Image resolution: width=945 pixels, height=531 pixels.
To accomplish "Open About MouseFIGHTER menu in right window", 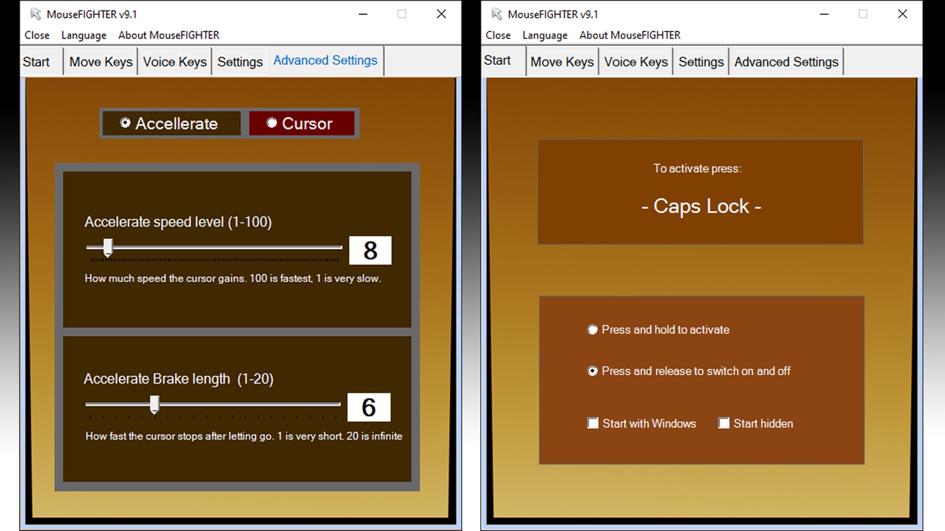I will tap(630, 35).
